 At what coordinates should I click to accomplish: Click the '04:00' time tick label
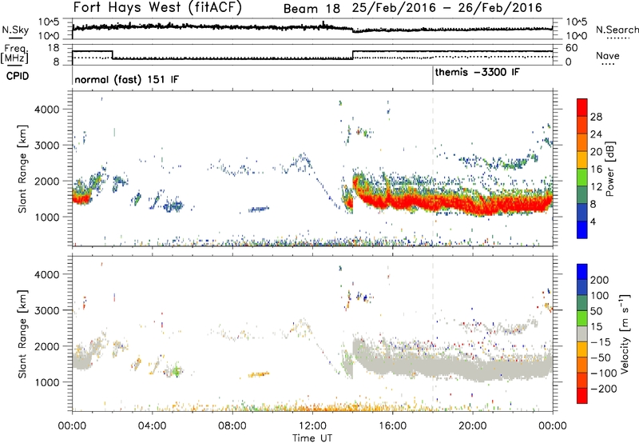point(153,426)
